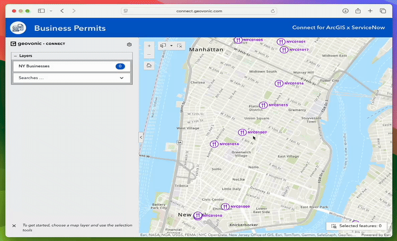
Task: Click the Manhattan map label
Action: [206, 49]
